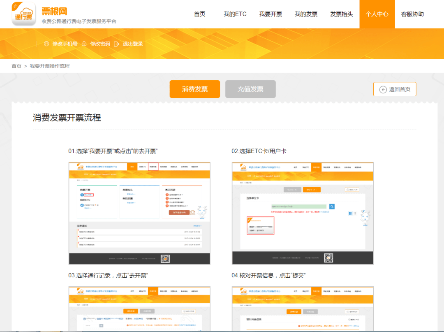Click the 票根网 ETC logo icon
This screenshot has width=444, height=332.
pos(24,14)
